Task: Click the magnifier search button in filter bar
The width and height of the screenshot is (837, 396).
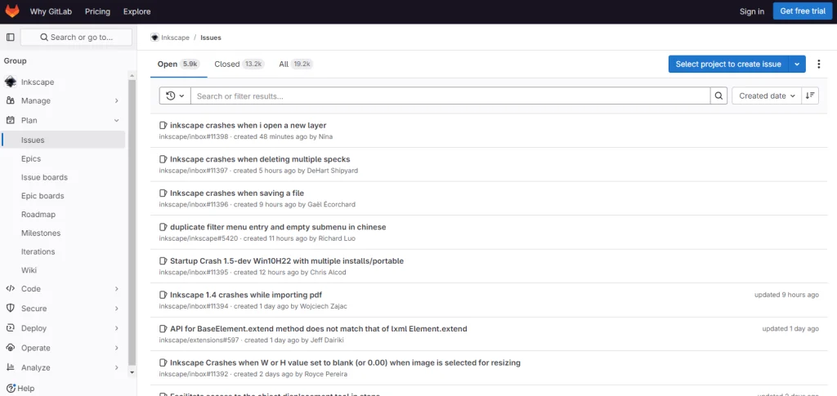Action: click(718, 96)
